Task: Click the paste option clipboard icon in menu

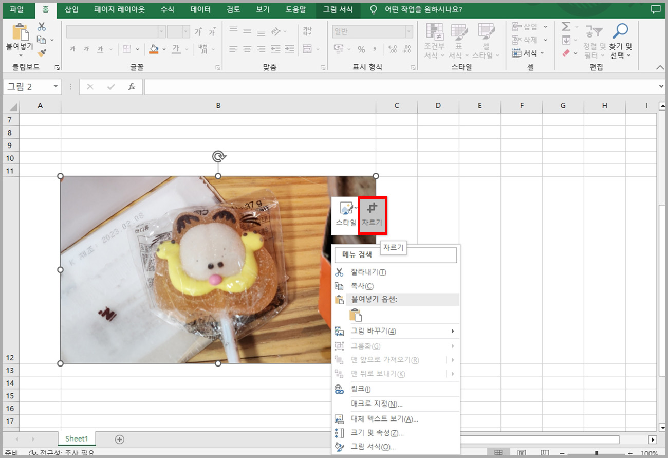Action: 356,315
